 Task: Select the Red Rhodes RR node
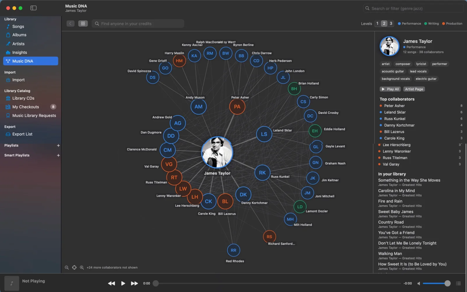pyautogui.click(x=233, y=250)
